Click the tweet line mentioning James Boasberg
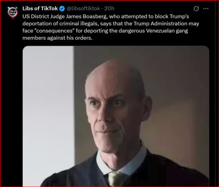Image resolution: width=219 pixels, height=187 pixels. (106, 17)
